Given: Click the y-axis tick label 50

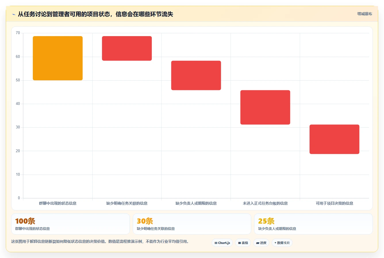Looking at the screenshot, I should coord(18,80).
